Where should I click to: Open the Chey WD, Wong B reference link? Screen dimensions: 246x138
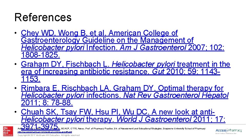pyautogui.click(x=99, y=33)
